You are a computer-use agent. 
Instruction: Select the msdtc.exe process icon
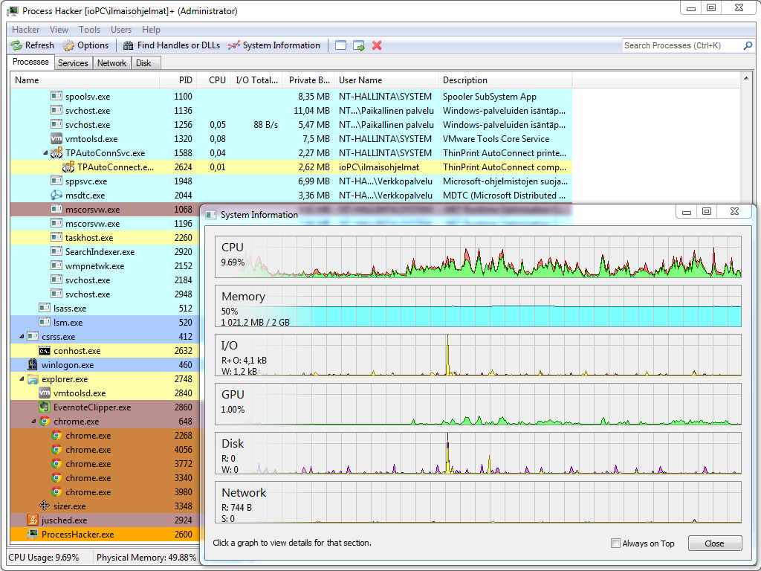point(56,196)
